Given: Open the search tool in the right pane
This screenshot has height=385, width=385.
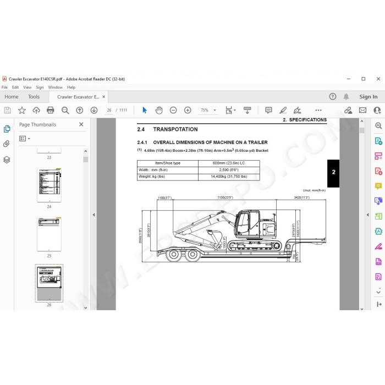Looking at the screenshot, I should point(378,126).
